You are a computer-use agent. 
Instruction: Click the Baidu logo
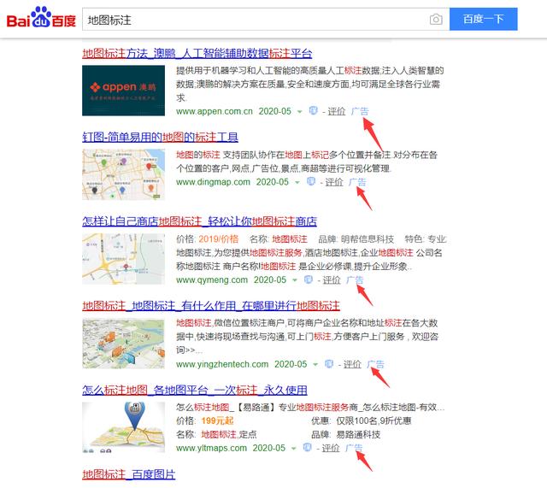41,17
